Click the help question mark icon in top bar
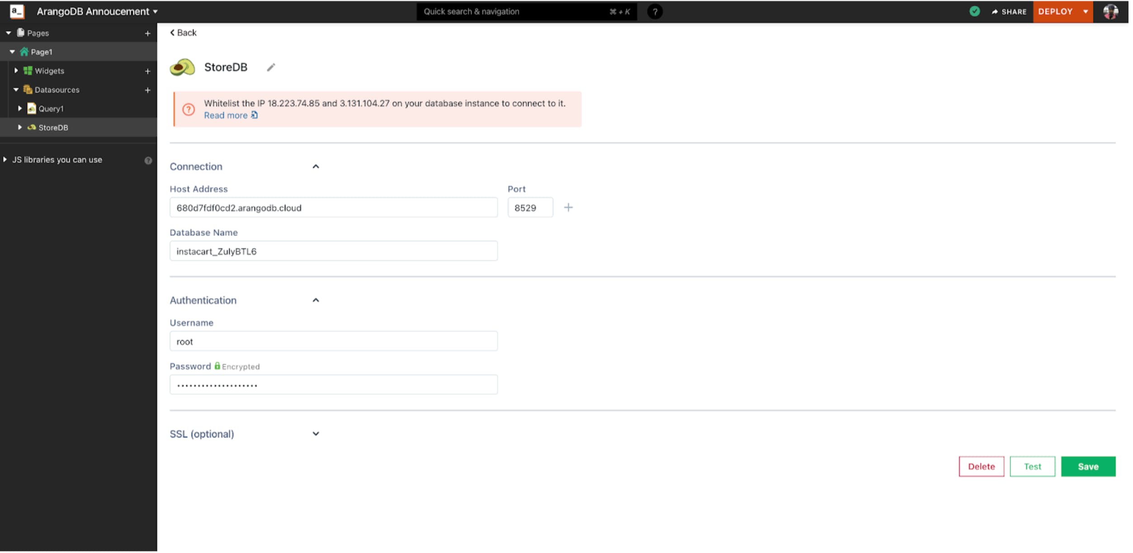The width and height of the screenshot is (1133, 553). 655,12
